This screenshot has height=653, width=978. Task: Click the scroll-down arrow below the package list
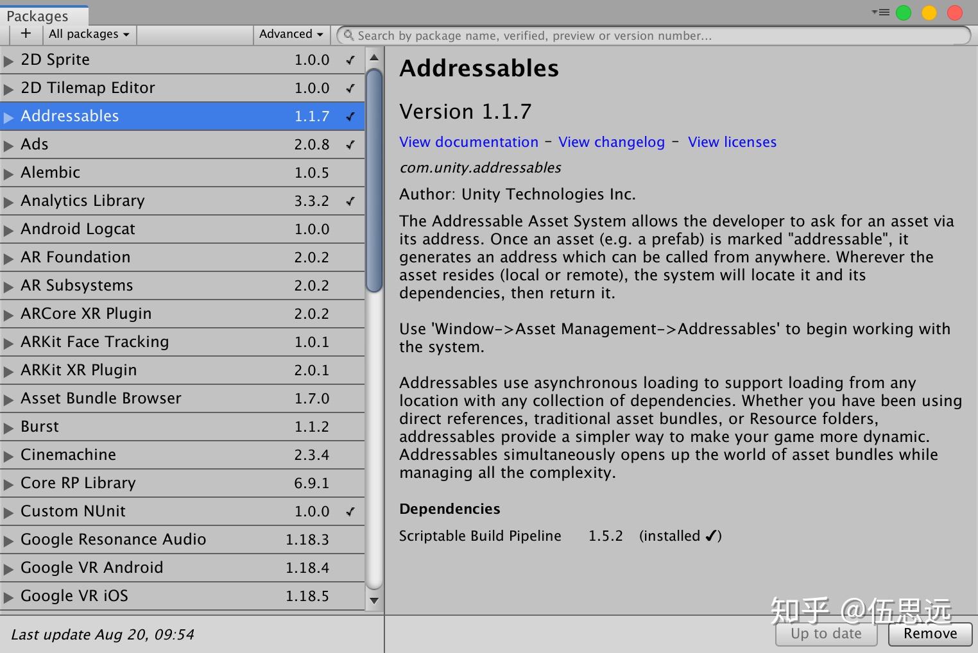[374, 600]
